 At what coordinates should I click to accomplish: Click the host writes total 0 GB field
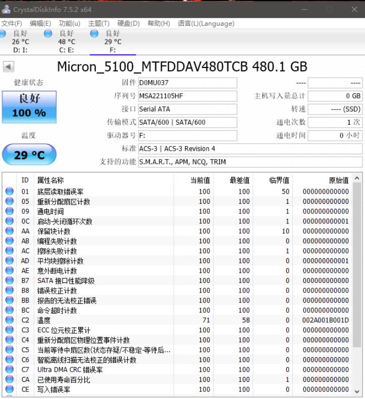(x=335, y=96)
